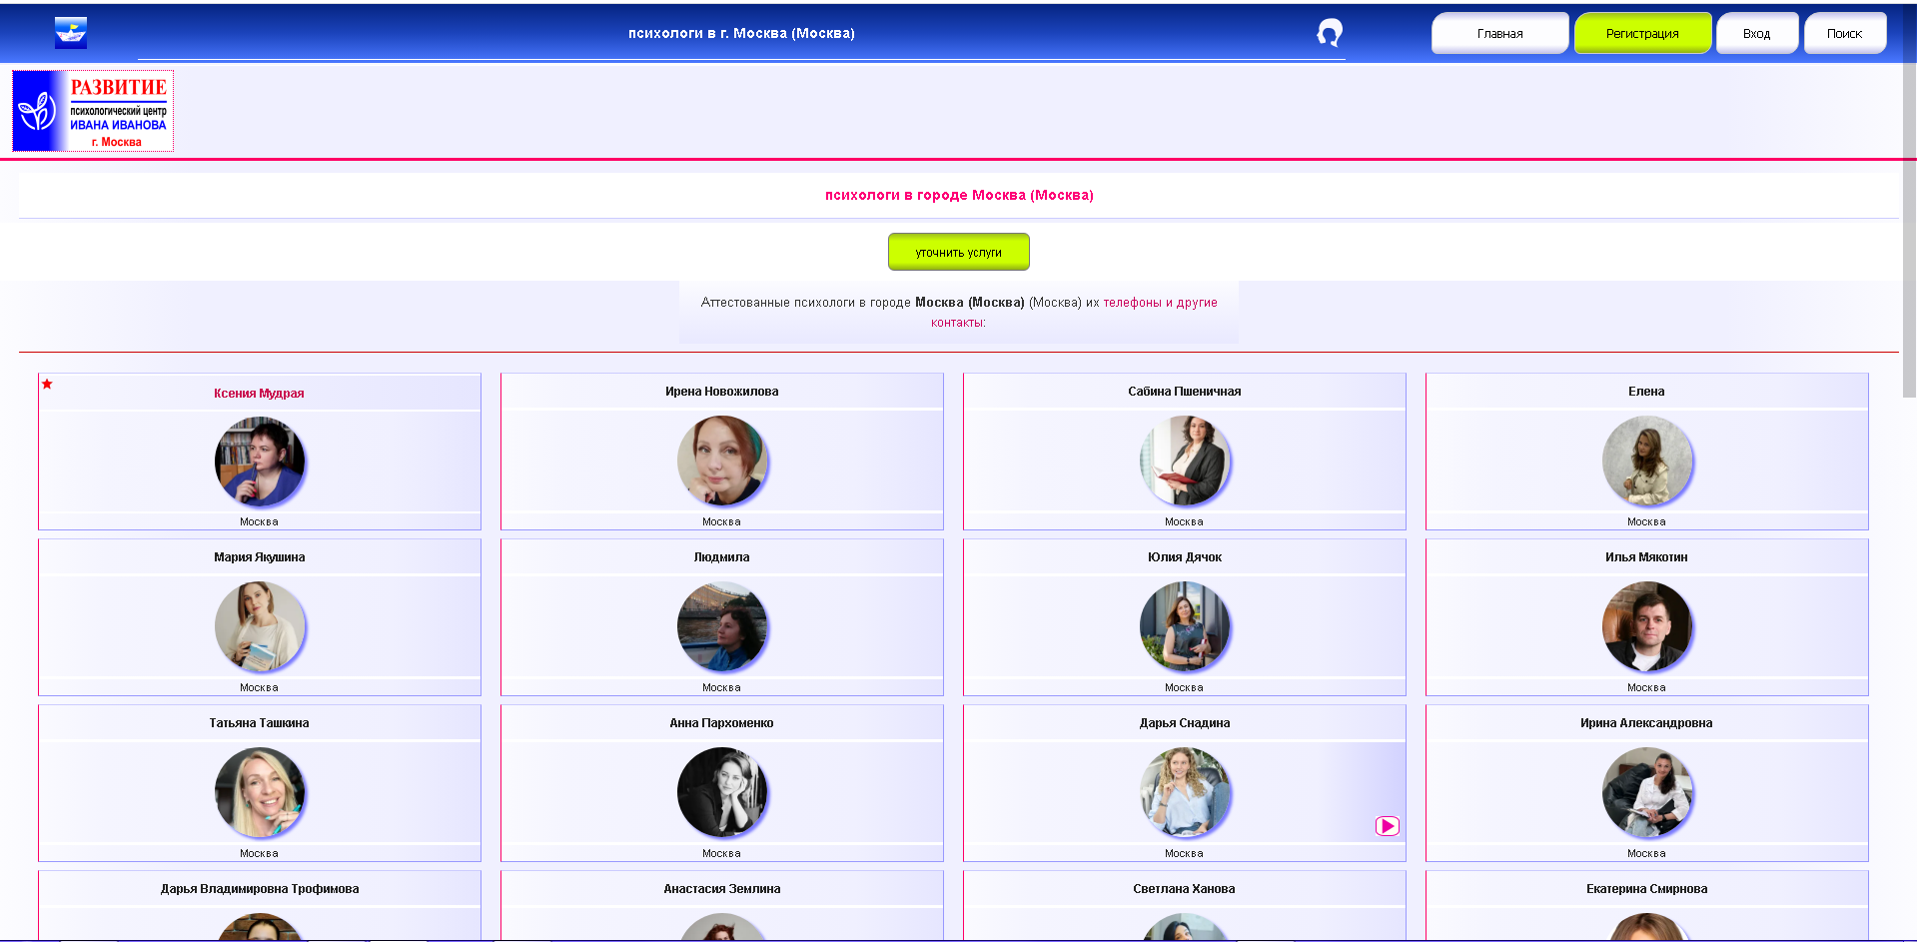Open profile named Людмила

(x=721, y=557)
